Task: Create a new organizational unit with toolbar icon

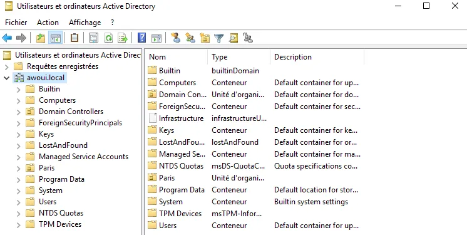Action: click(x=205, y=38)
